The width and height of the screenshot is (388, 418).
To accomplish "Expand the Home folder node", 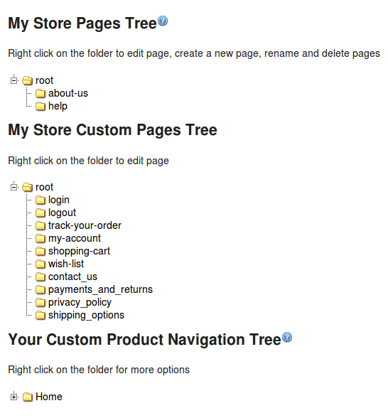I will pyautogui.click(x=14, y=397).
